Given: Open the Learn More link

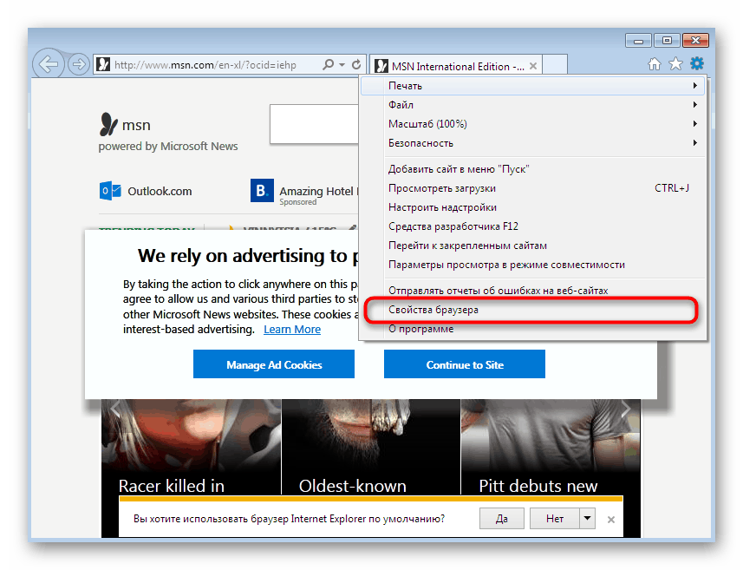Looking at the screenshot, I should [292, 329].
